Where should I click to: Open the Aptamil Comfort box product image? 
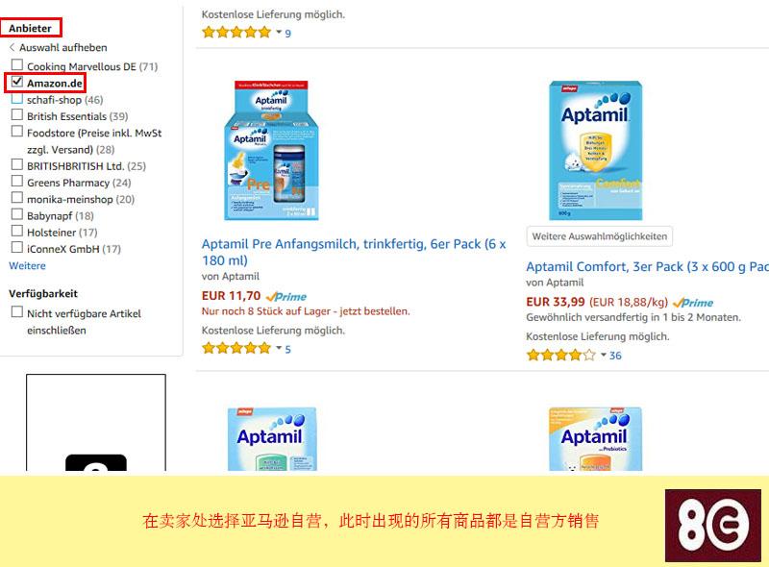coord(595,150)
